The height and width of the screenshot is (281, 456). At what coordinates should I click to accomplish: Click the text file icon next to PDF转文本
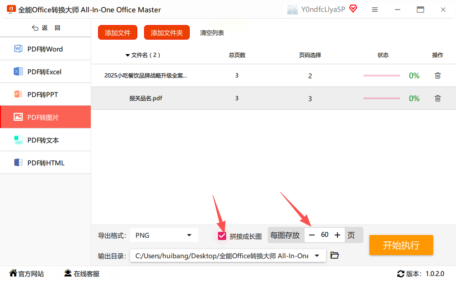(18, 140)
